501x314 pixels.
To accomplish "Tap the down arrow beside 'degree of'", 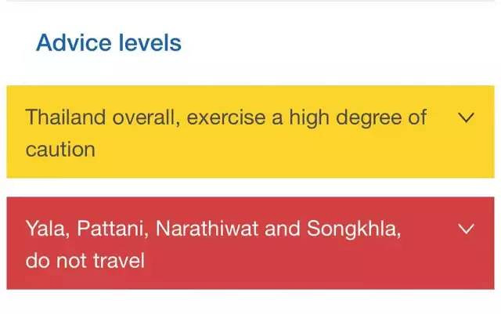I will [x=466, y=117].
